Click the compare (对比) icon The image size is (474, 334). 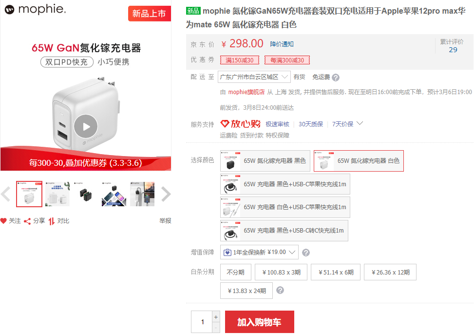coord(52,221)
